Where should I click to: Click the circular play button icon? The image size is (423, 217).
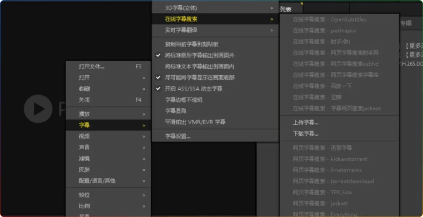[x=38, y=109]
